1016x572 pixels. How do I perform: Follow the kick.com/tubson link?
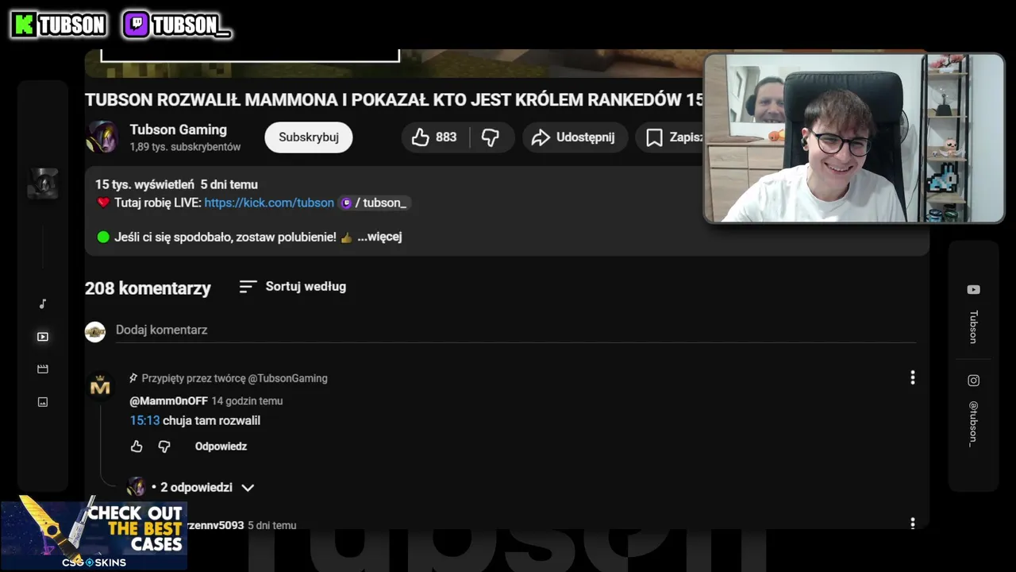[x=269, y=203]
